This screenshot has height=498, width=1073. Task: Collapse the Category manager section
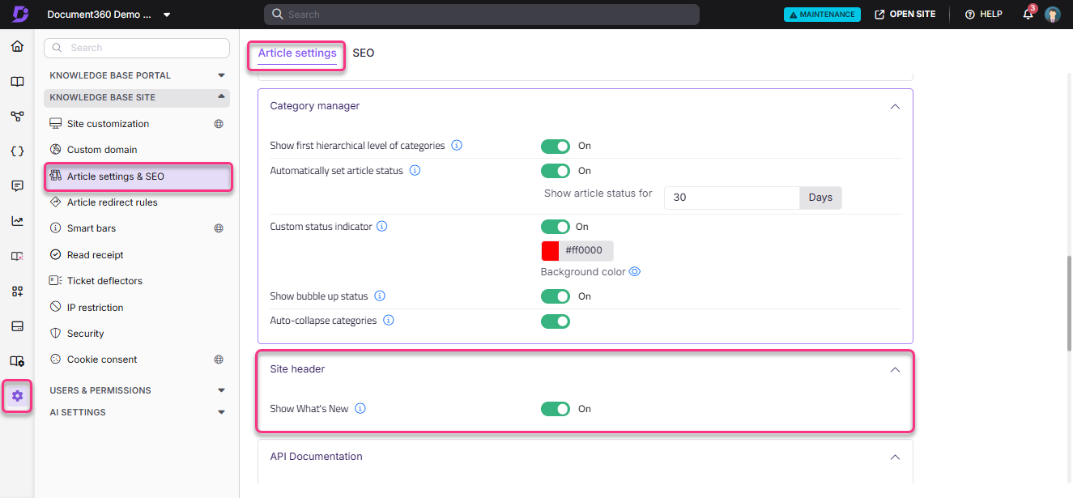(x=895, y=106)
